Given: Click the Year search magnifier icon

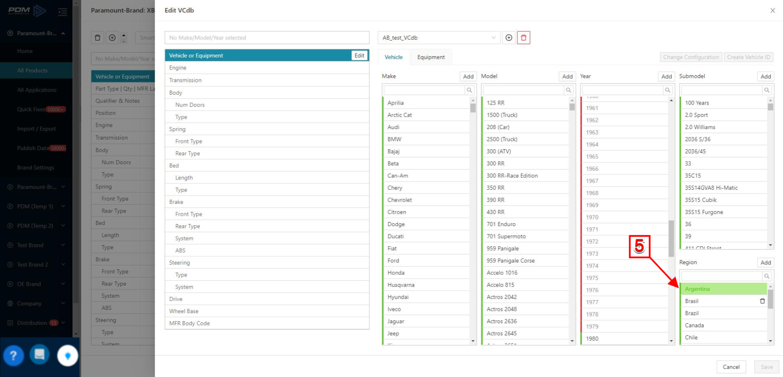Looking at the screenshot, I should click(668, 90).
